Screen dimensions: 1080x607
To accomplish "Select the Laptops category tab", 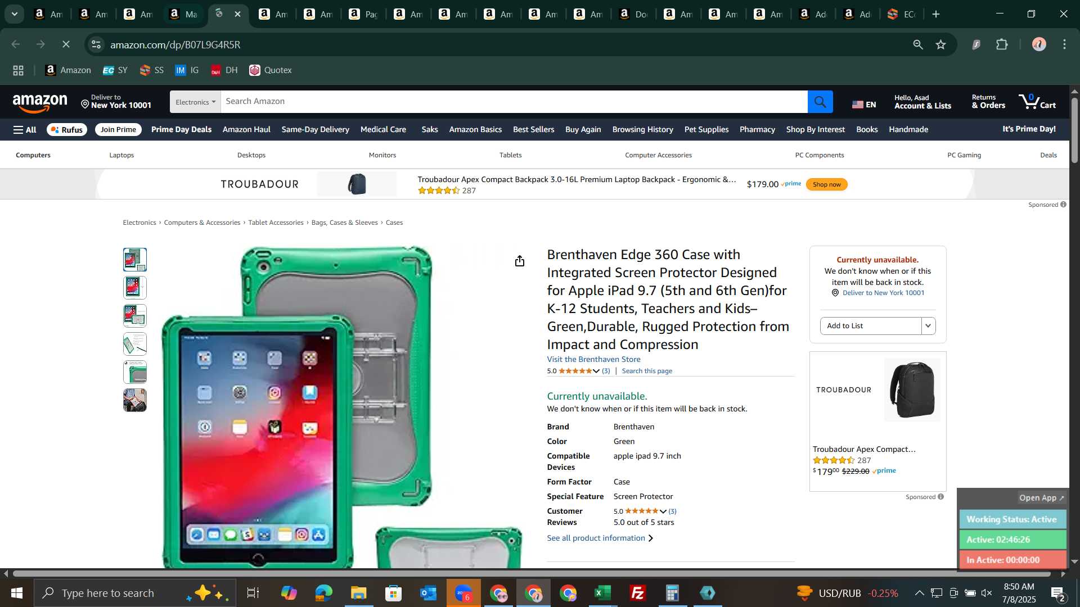I will [x=121, y=155].
